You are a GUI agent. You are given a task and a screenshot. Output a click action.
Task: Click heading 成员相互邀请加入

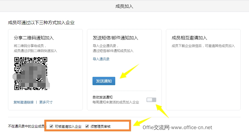pos(189,38)
